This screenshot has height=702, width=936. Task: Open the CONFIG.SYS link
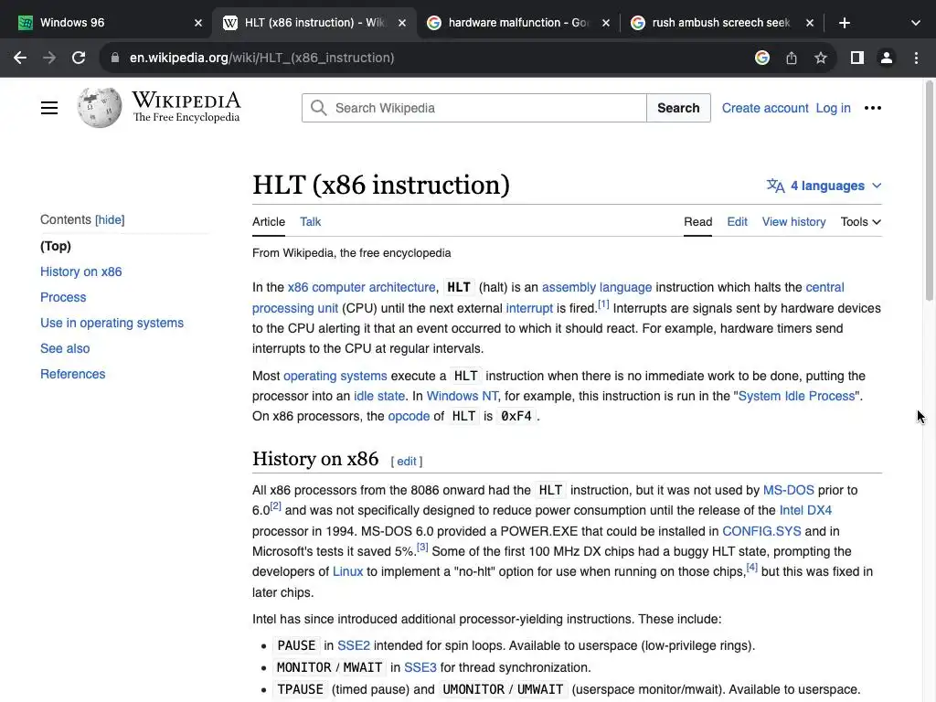coord(761,531)
